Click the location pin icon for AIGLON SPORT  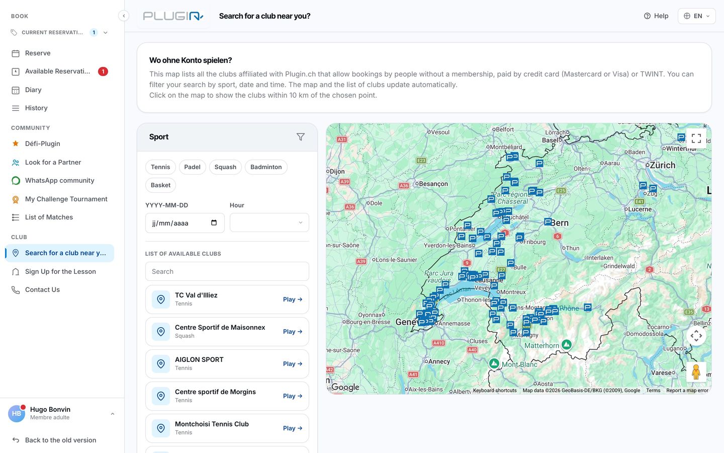pos(161,364)
